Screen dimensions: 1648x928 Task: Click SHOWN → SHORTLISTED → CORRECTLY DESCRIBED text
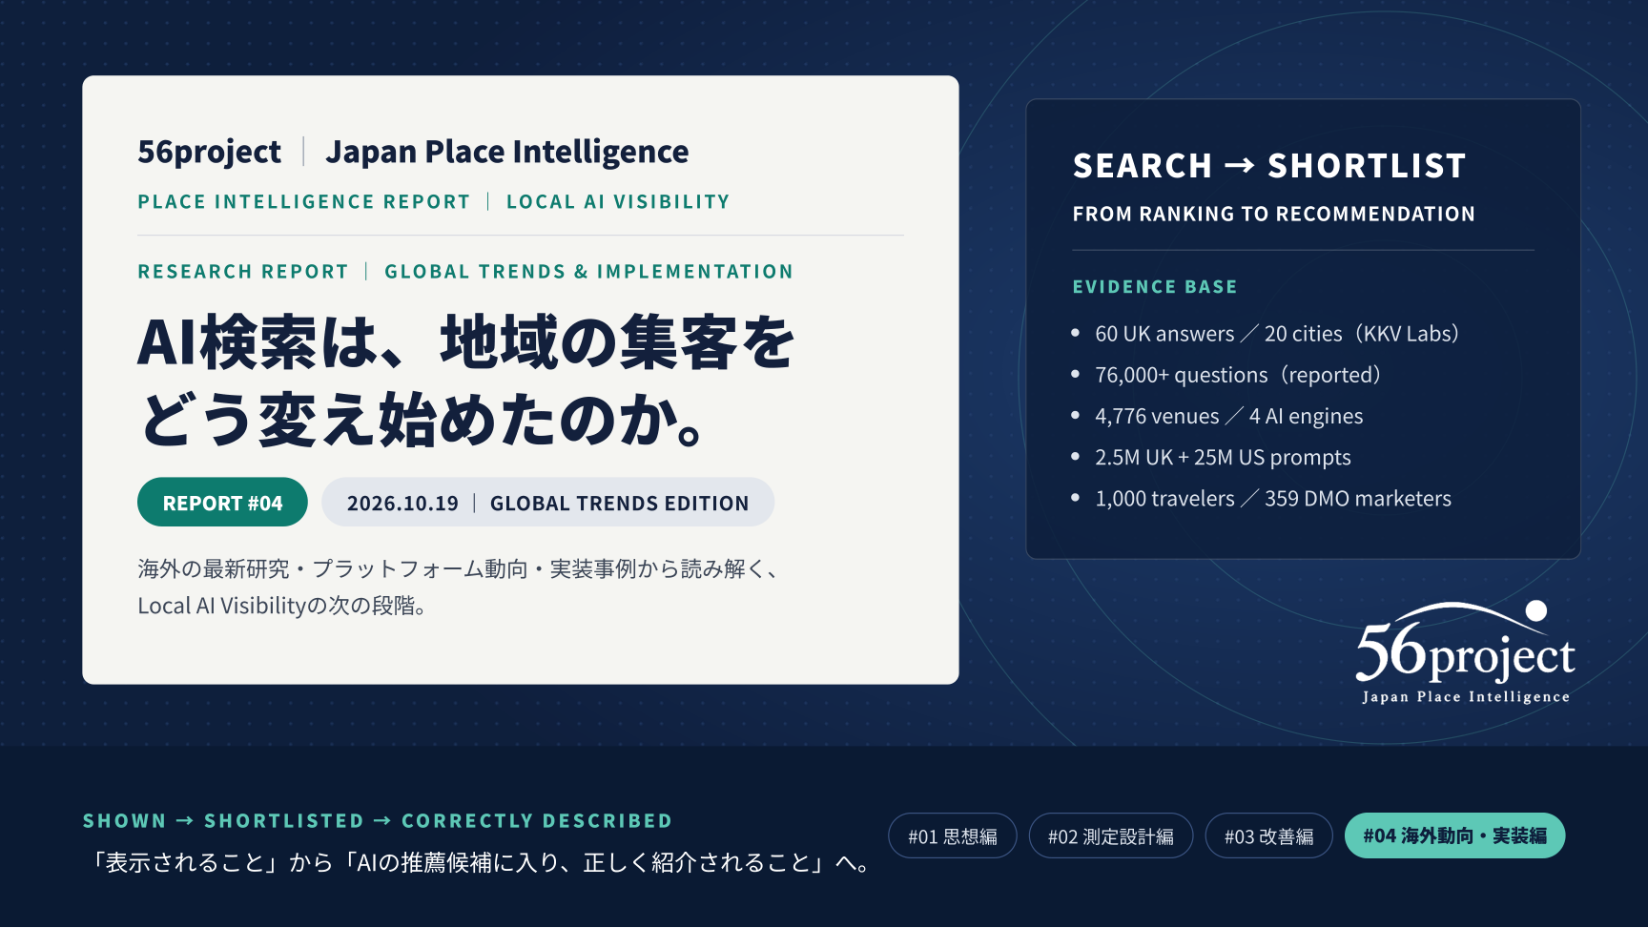[378, 821]
